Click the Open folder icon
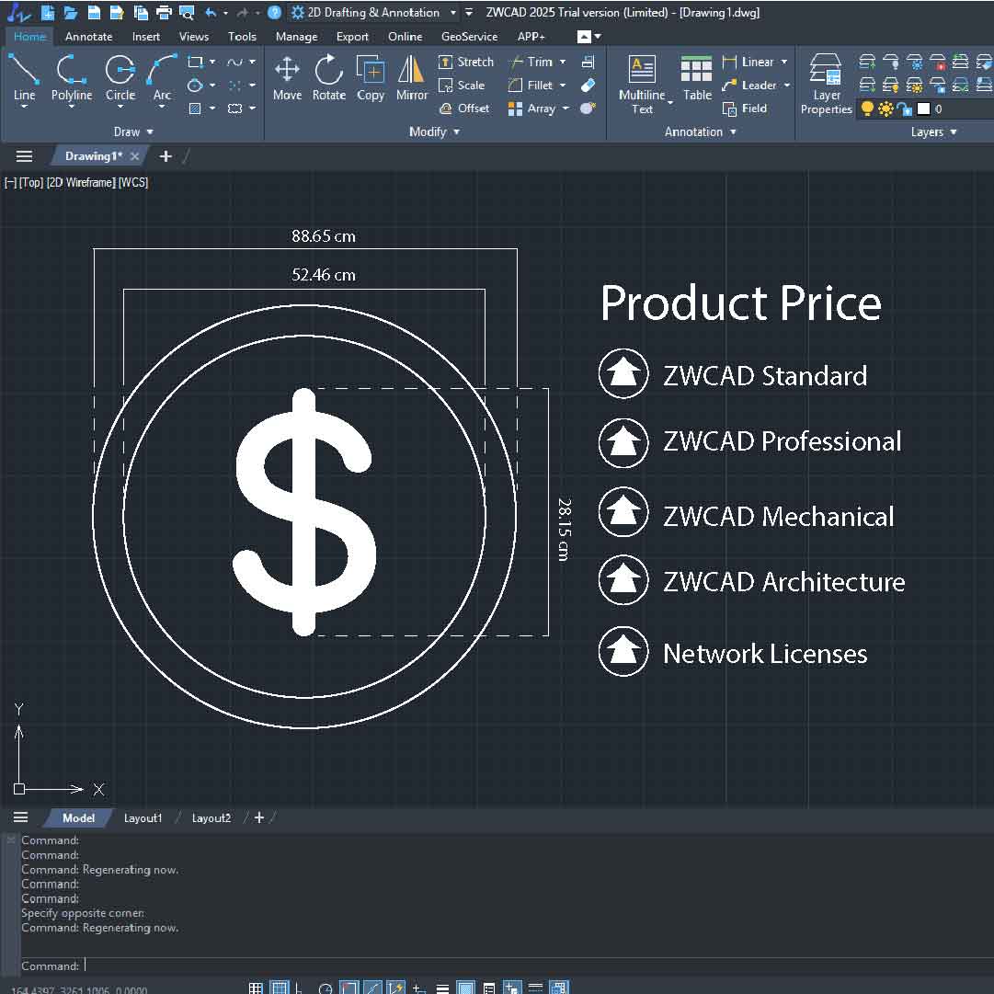The image size is (994, 994). [x=71, y=12]
